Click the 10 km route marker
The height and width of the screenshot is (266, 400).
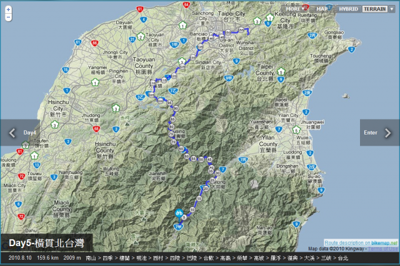(x=192, y=210)
